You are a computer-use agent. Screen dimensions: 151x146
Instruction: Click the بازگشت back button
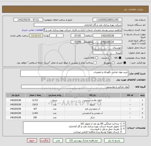[x=45, y=140]
